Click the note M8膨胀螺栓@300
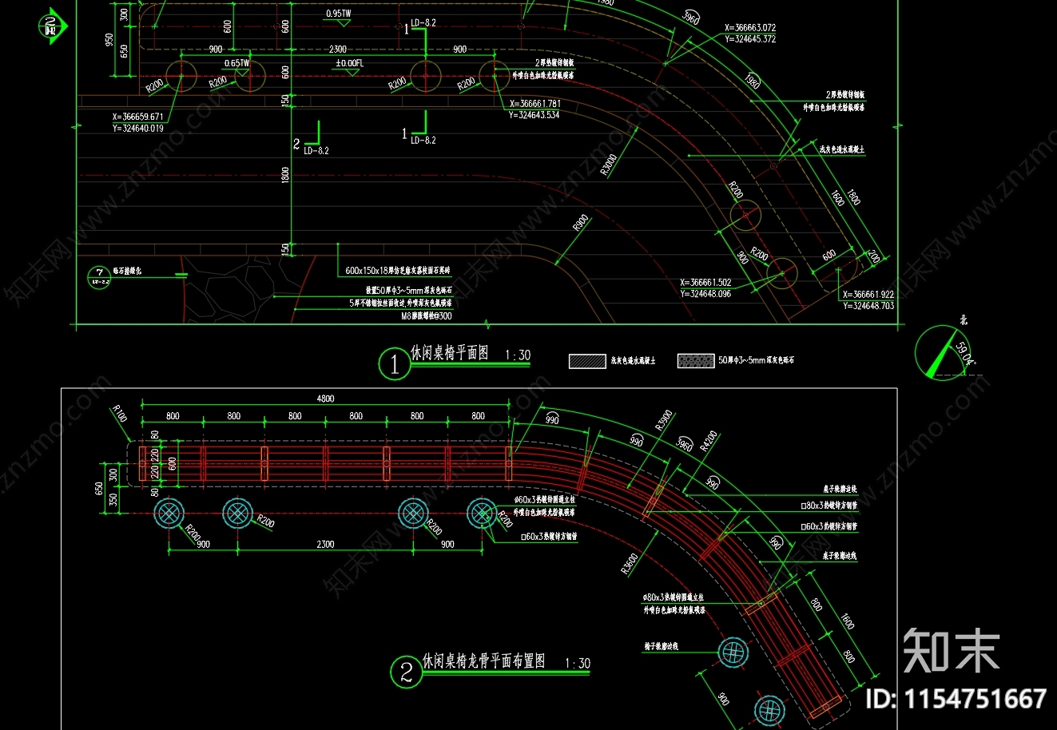Screen dimensions: 1057x730 (427, 315)
